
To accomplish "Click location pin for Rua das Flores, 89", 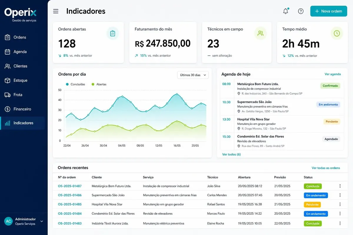I will point(239,146).
